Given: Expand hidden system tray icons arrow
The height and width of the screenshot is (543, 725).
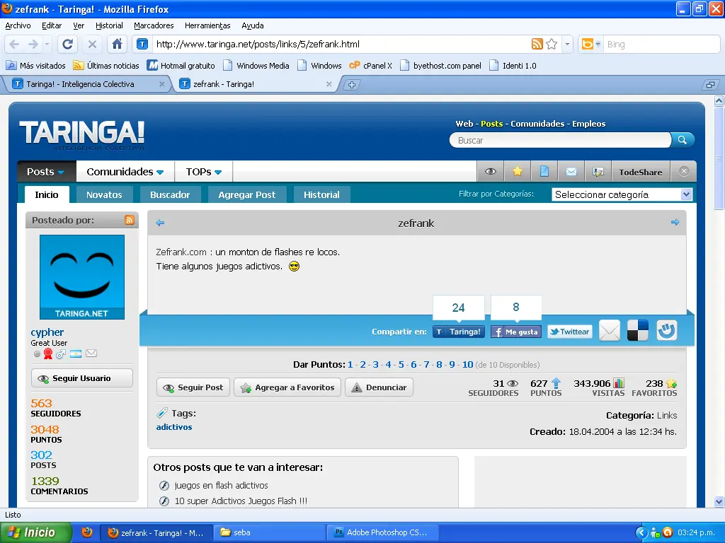Looking at the screenshot, I should coord(641,532).
